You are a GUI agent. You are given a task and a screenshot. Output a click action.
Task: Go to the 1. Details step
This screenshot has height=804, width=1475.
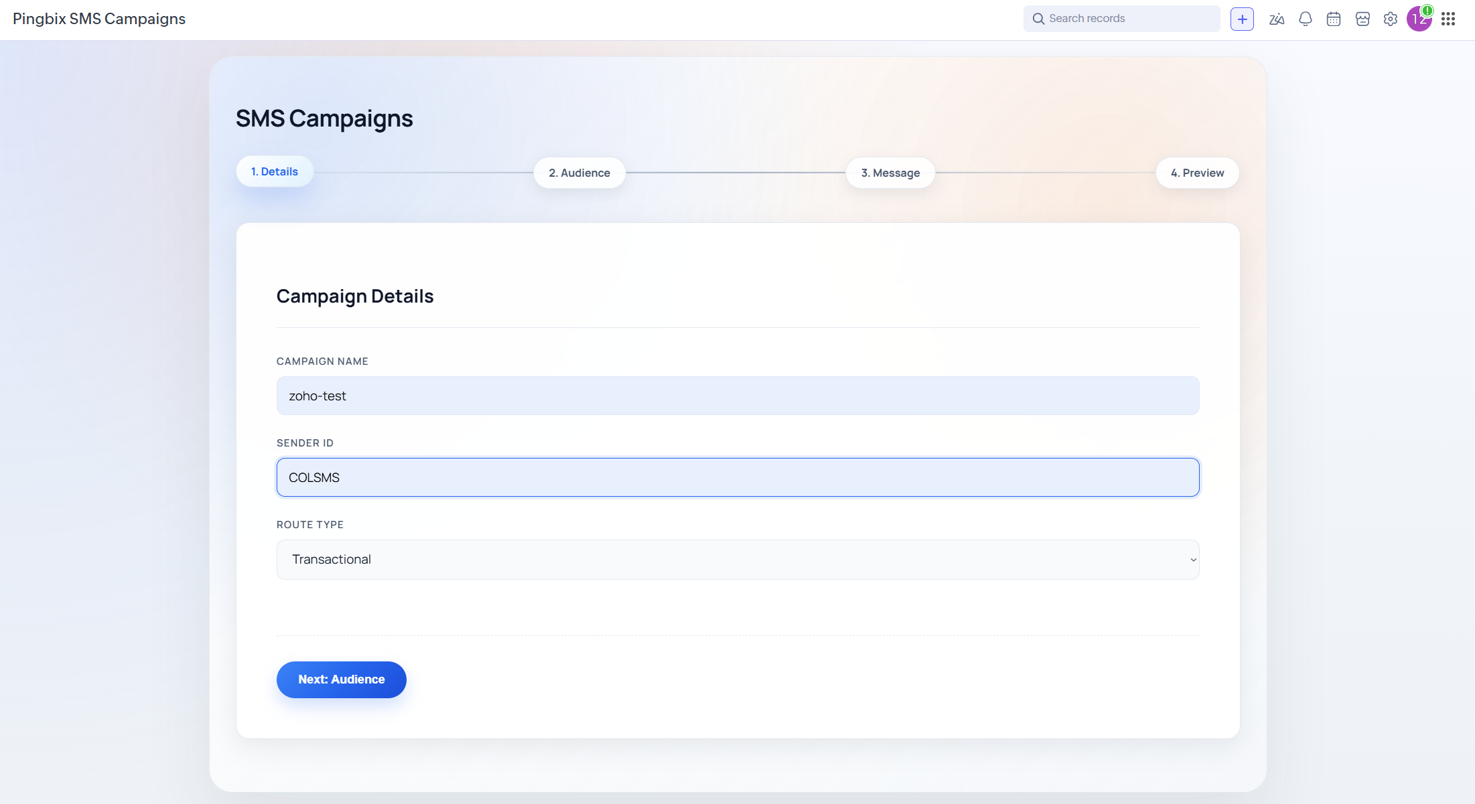click(275, 172)
